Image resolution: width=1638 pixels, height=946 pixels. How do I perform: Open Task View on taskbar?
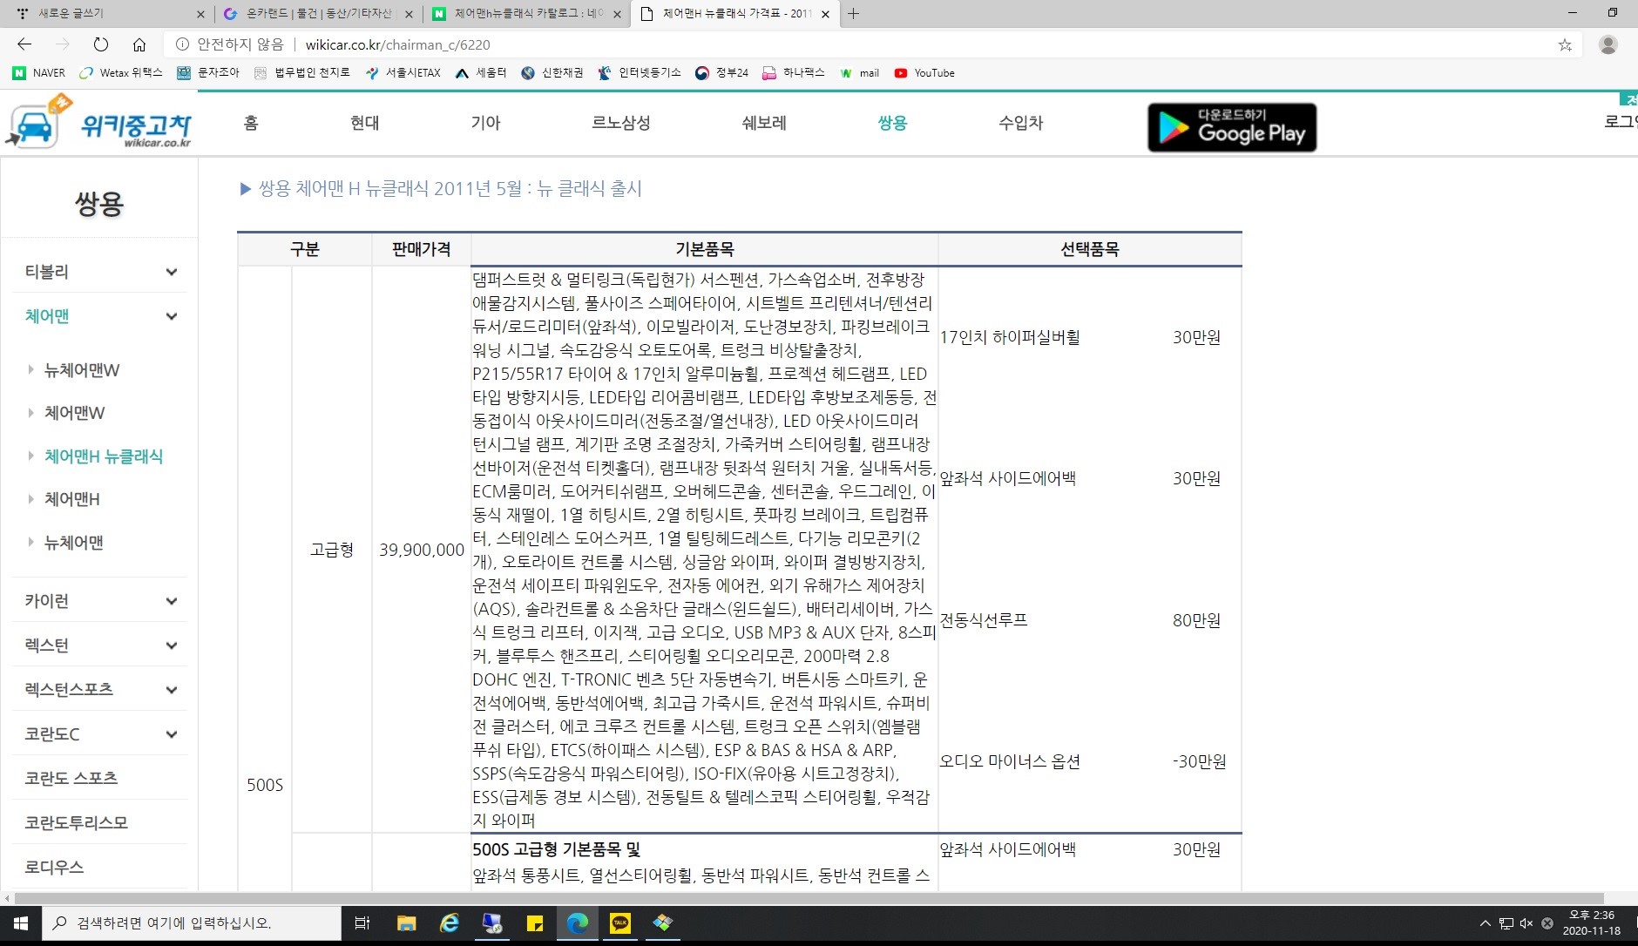362,923
